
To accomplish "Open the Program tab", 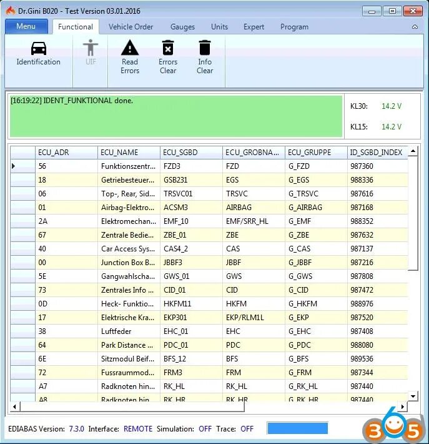I will 294,27.
